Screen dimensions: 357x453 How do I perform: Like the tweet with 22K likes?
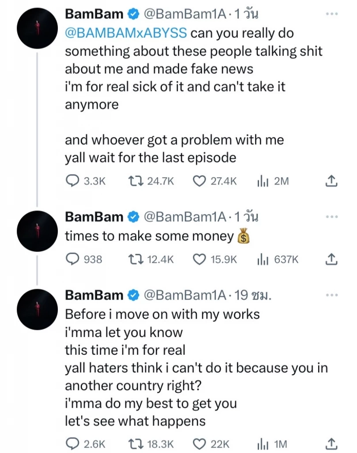(x=201, y=444)
